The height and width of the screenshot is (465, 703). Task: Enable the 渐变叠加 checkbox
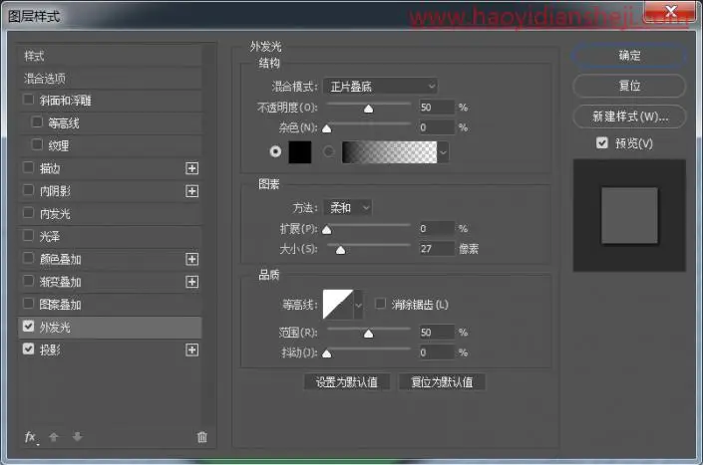click(x=28, y=281)
